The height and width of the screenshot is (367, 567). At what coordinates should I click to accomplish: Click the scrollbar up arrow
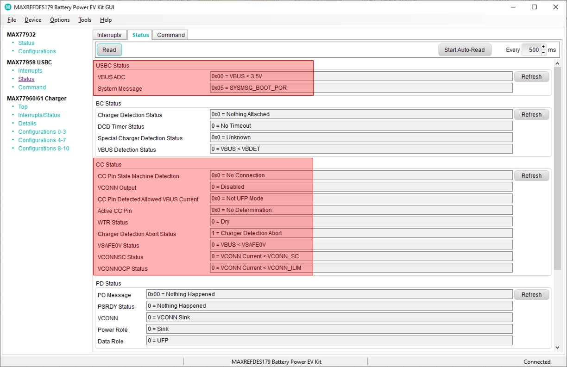point(557,63)
